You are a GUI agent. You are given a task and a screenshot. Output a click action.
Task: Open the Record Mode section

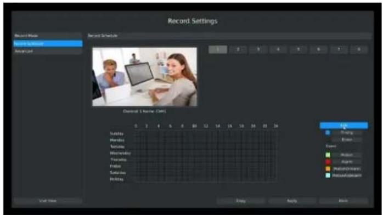[x=48, y=36]
